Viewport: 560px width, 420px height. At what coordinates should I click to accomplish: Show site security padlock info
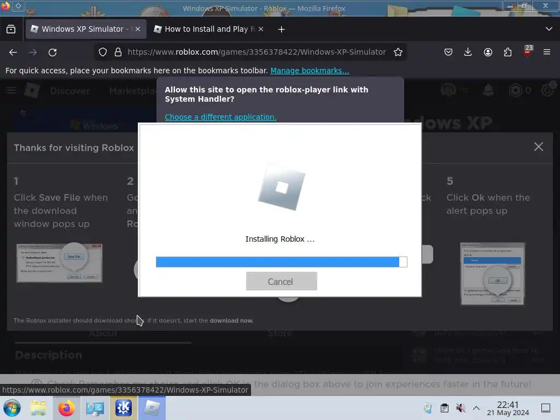pos(118,52)
